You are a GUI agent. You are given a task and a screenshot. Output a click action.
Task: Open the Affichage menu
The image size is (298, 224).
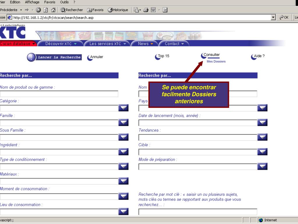[x=32, y=2]
